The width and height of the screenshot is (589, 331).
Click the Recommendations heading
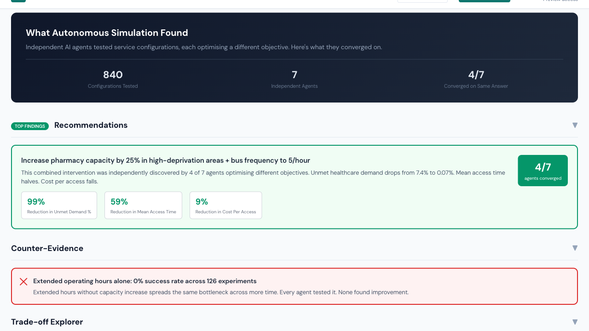91,125
